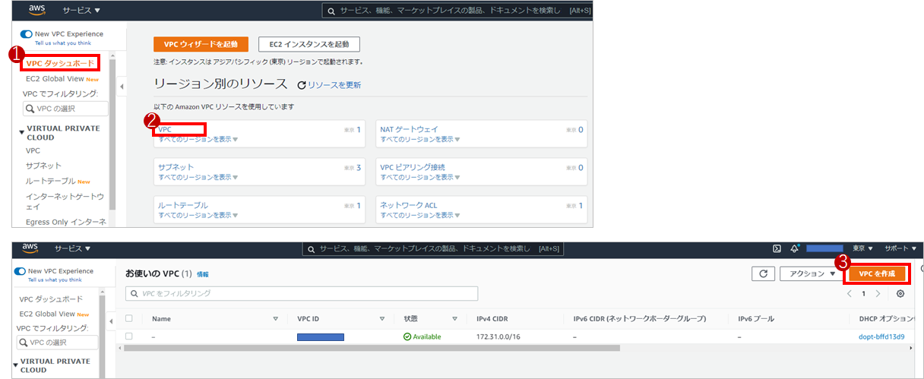Expand すべてのリージョンを表示 under VPC ピアリング接続

[420, 177]
